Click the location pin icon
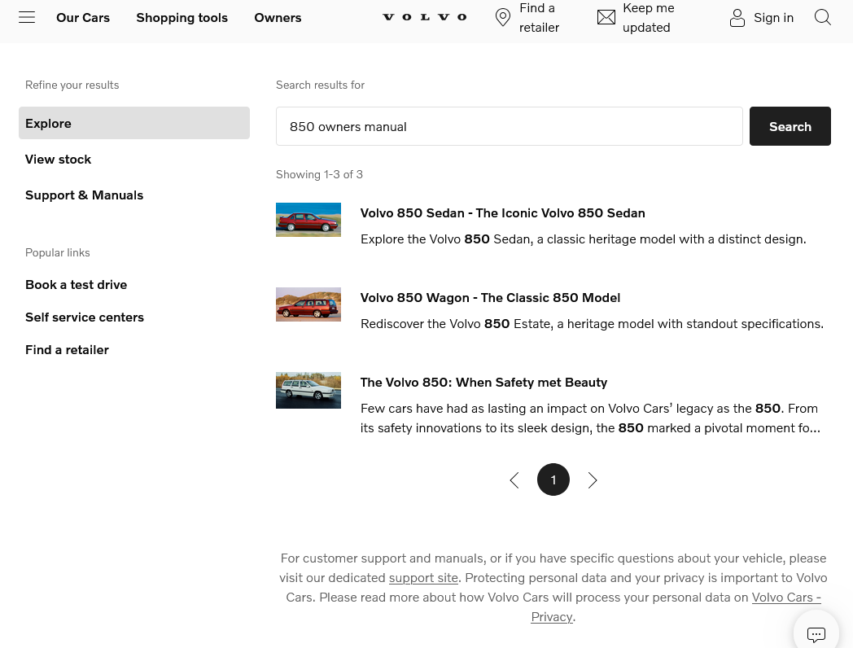 pyautogui.click(x=503, y=17)
